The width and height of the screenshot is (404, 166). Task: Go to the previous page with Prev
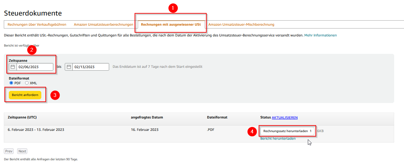[x=9, y=151]
